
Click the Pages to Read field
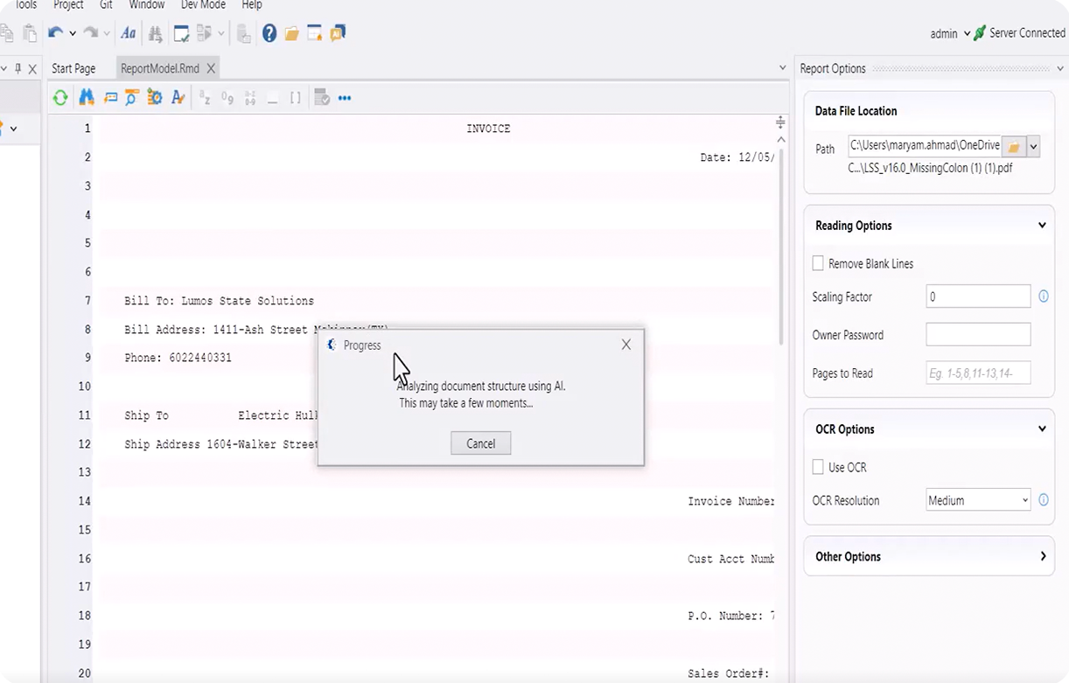coord(978,373)
